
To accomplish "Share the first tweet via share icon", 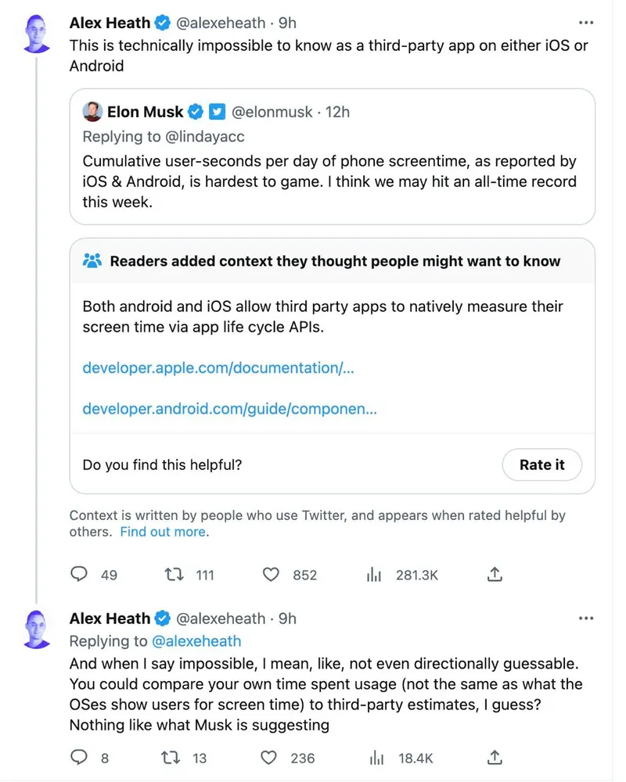I will tap(494, 575).
